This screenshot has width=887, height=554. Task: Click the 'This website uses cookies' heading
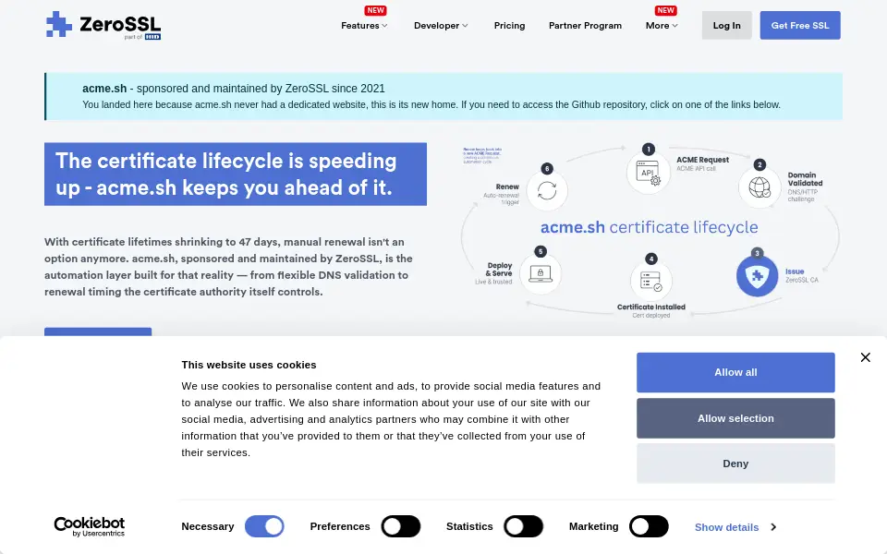[249, 366]
